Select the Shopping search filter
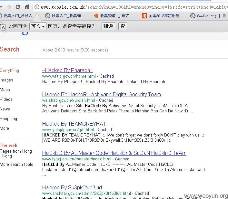The height and width of the screenshot is (199, 228). 8,119
